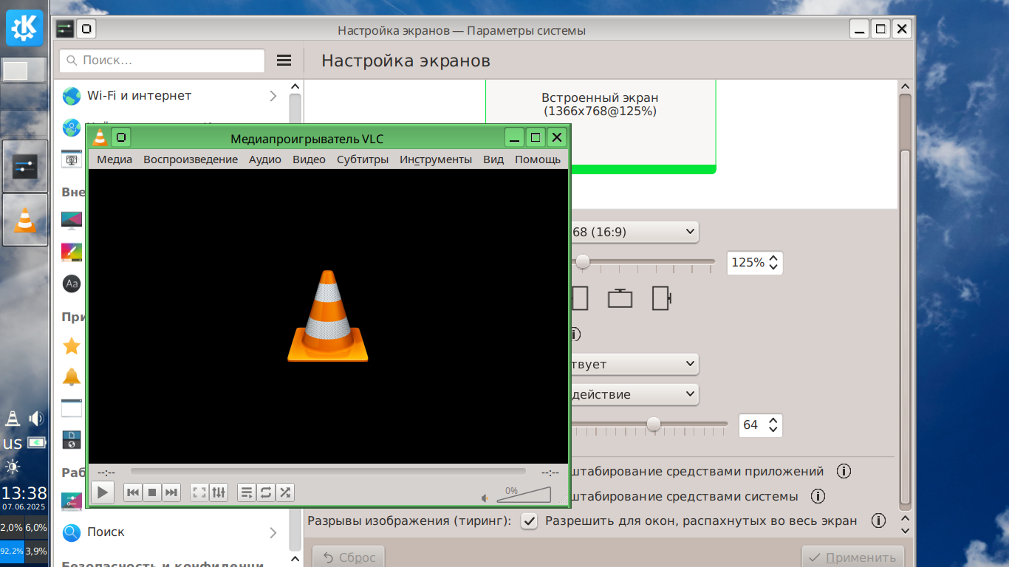Open the Помощь menu in VLC
This screenshot has width=1009, height=567.
(x=538, y=159)
